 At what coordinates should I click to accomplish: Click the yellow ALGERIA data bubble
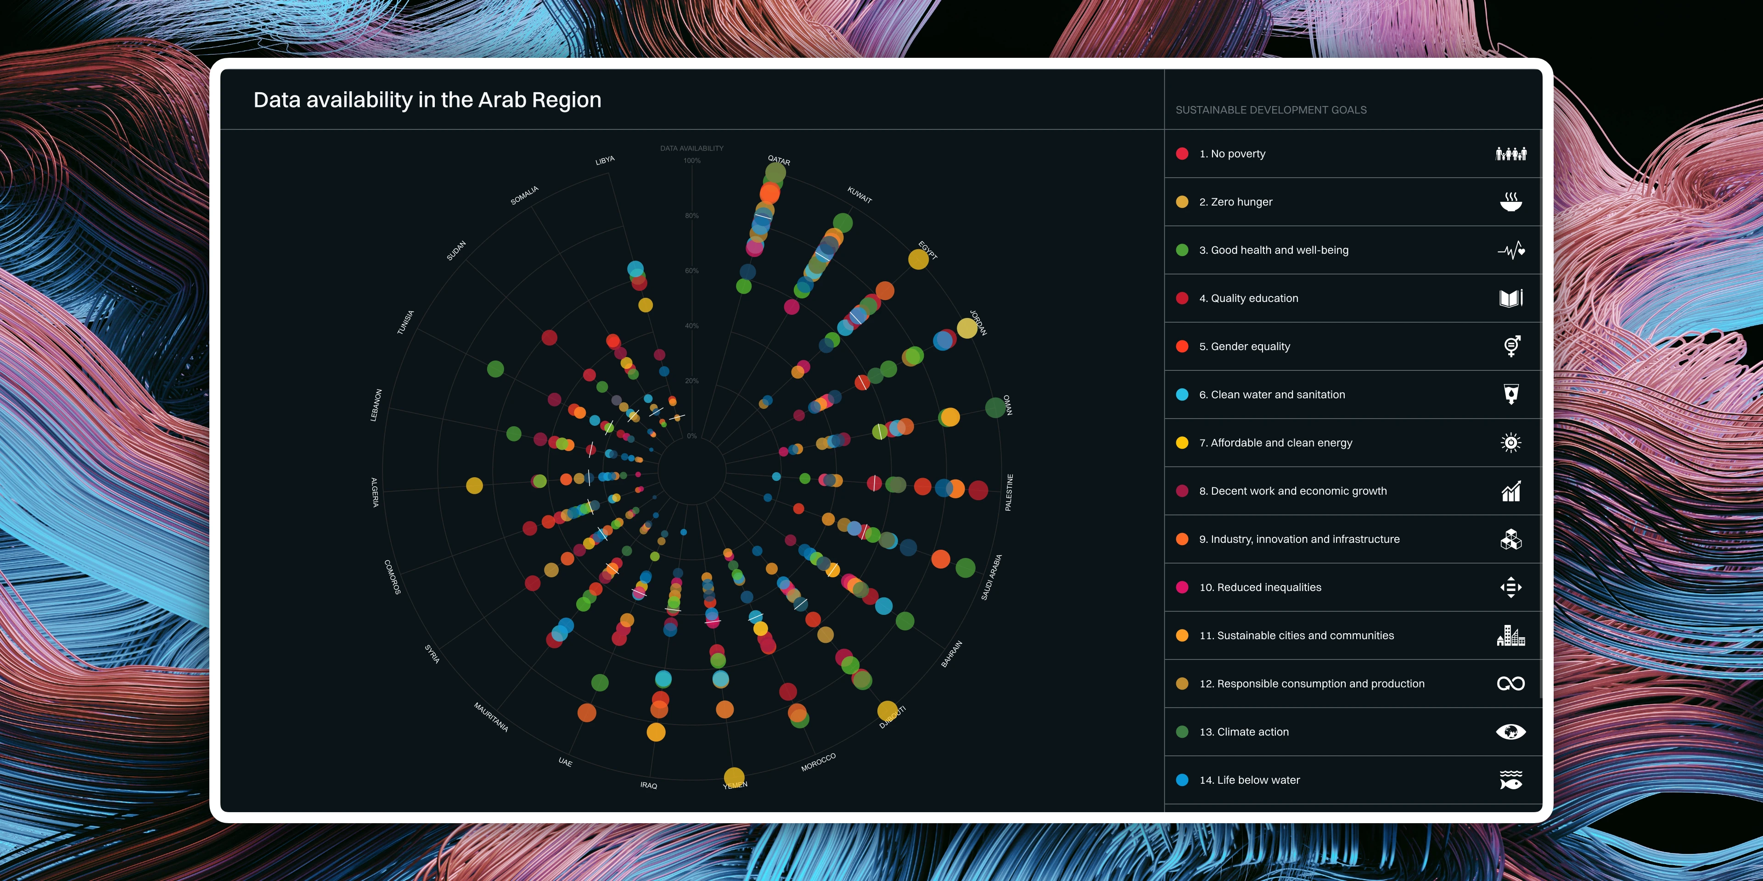[x=474, y=485]
